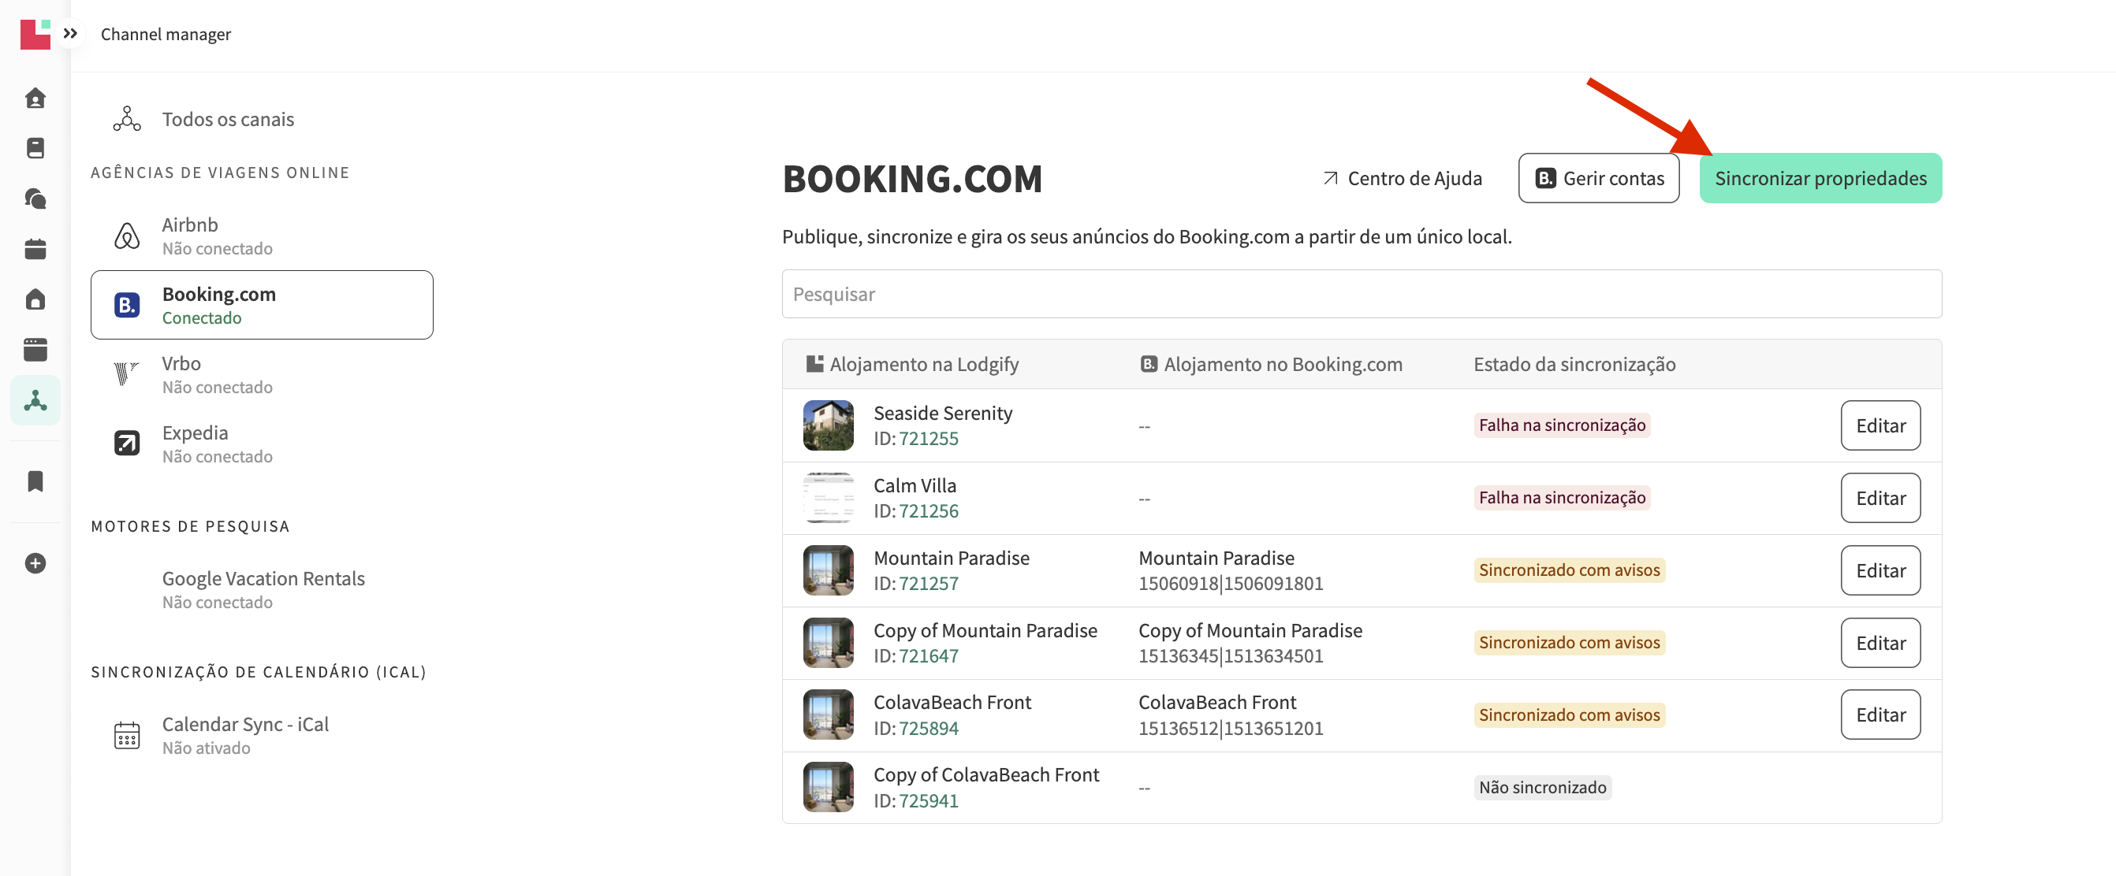Open the chat messages sidebar icon
Screen dimensions: 2116x876
click(35, 199)
